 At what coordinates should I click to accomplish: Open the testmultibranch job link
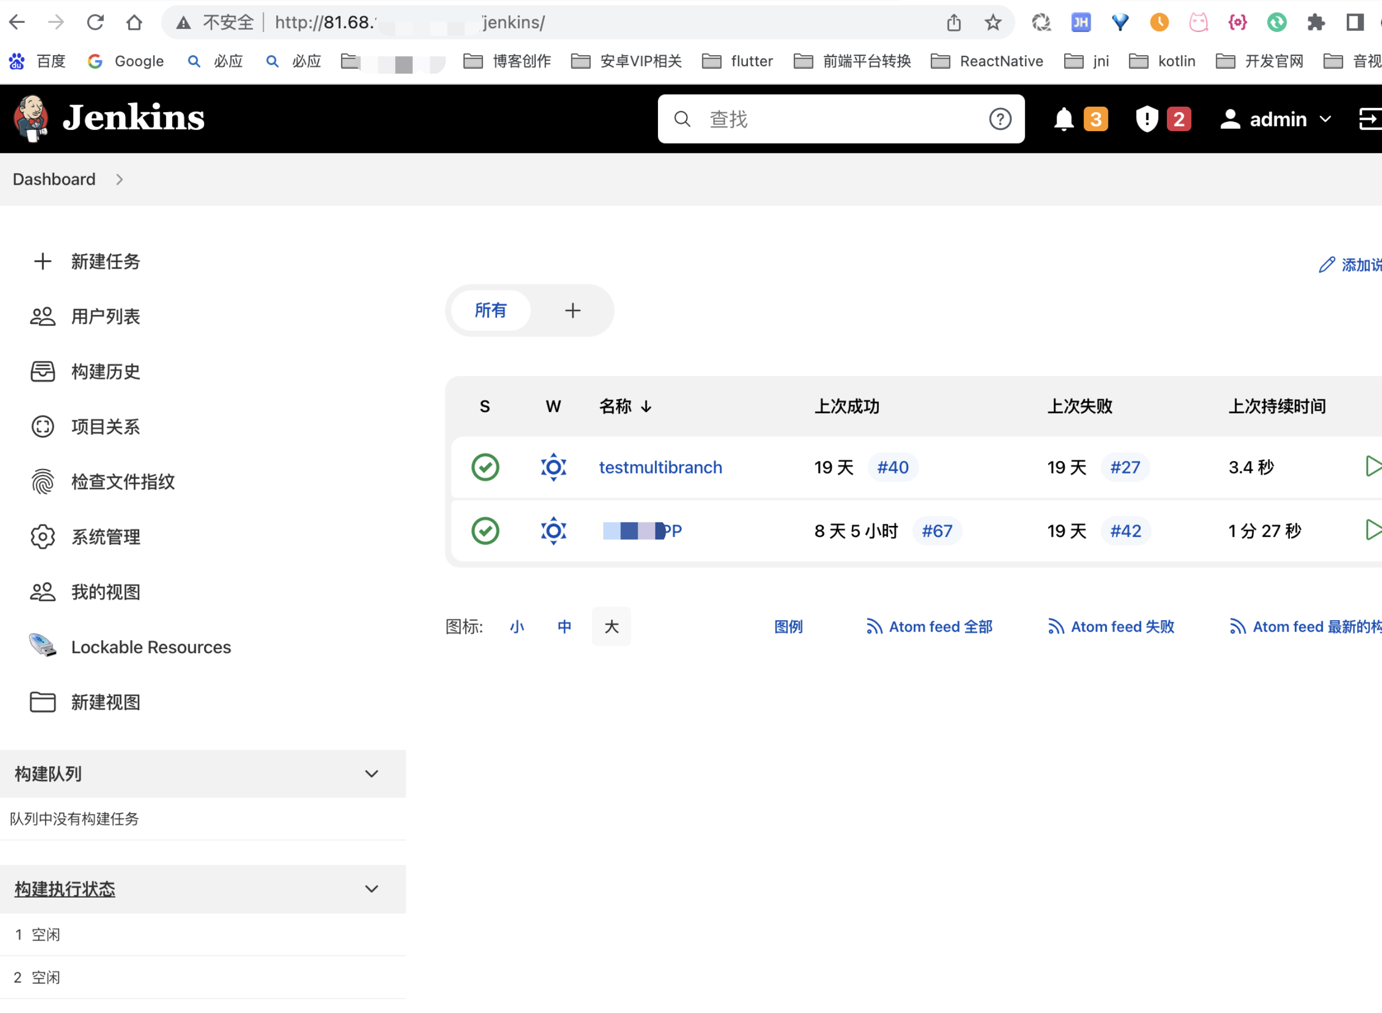coord(660,467)
